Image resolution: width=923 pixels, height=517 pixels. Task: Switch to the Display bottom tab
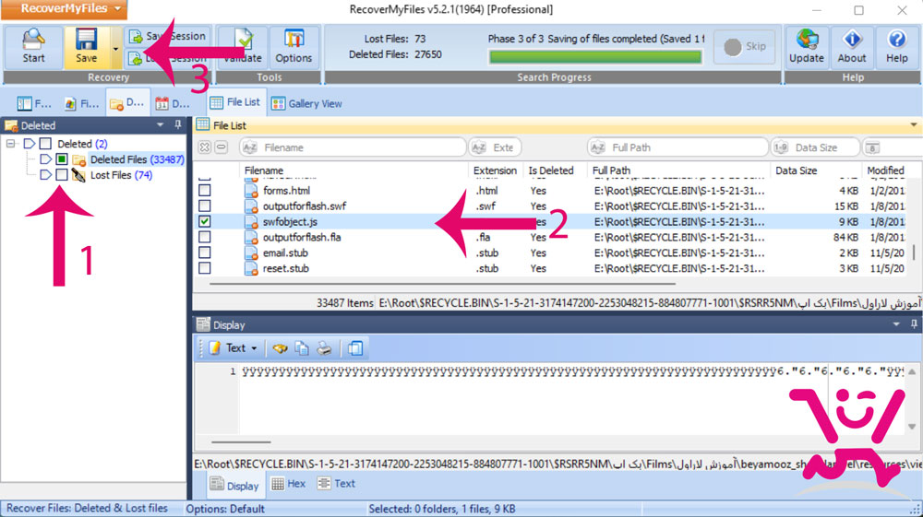[234, 486]
